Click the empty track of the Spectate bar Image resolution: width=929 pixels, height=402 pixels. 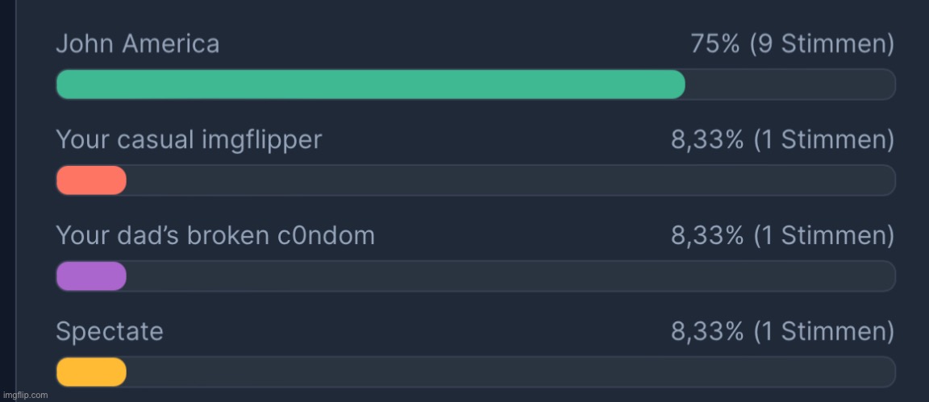[510, 372]
